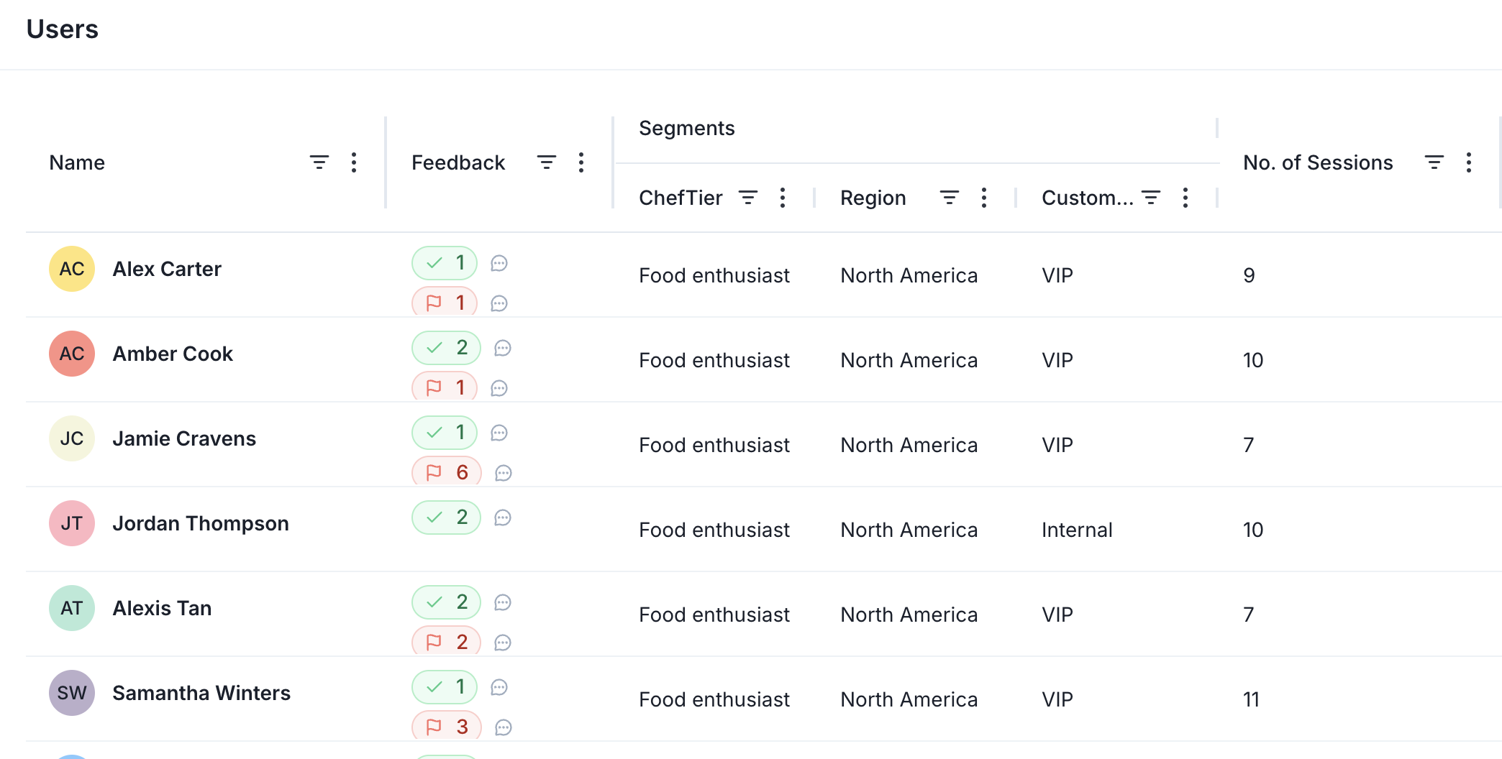The width and height of the screenshot is (1502, 759).
Task: Click the Feedback column filter icon
Action: [546, 162]
